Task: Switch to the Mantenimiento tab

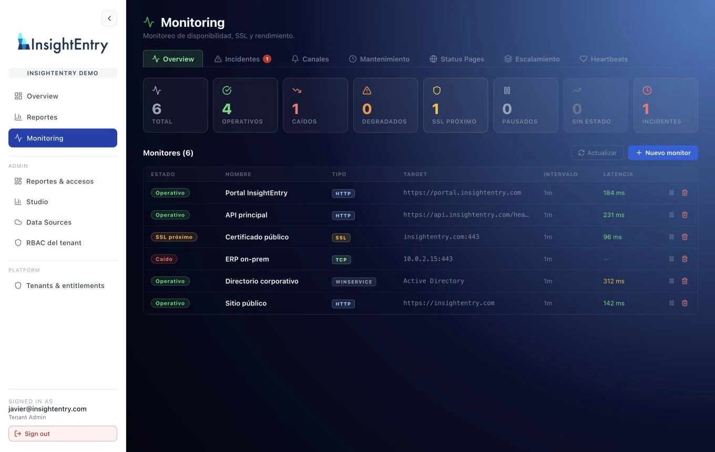Action: [x=379, y=59]
